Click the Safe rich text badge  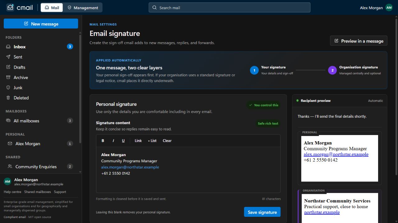click(x=268, y=123)
